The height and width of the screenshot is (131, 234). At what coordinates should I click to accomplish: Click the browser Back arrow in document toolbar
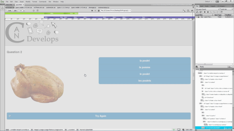(92, 11)
